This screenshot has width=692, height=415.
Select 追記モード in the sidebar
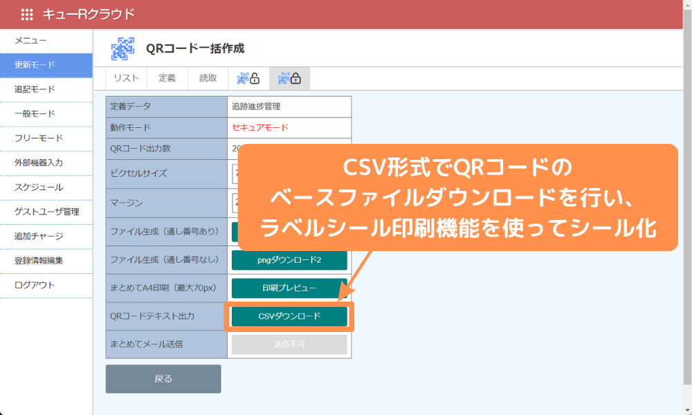46,89
